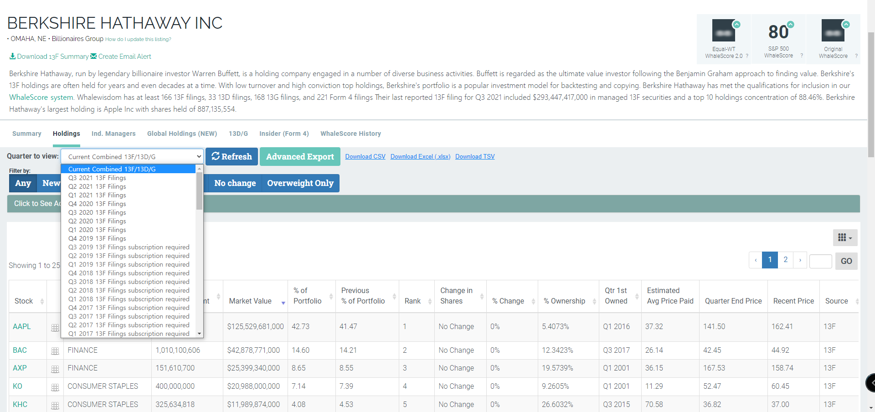The image size is (875, 412).
Task: Click the previous page arrow
Action: (756, 260)
